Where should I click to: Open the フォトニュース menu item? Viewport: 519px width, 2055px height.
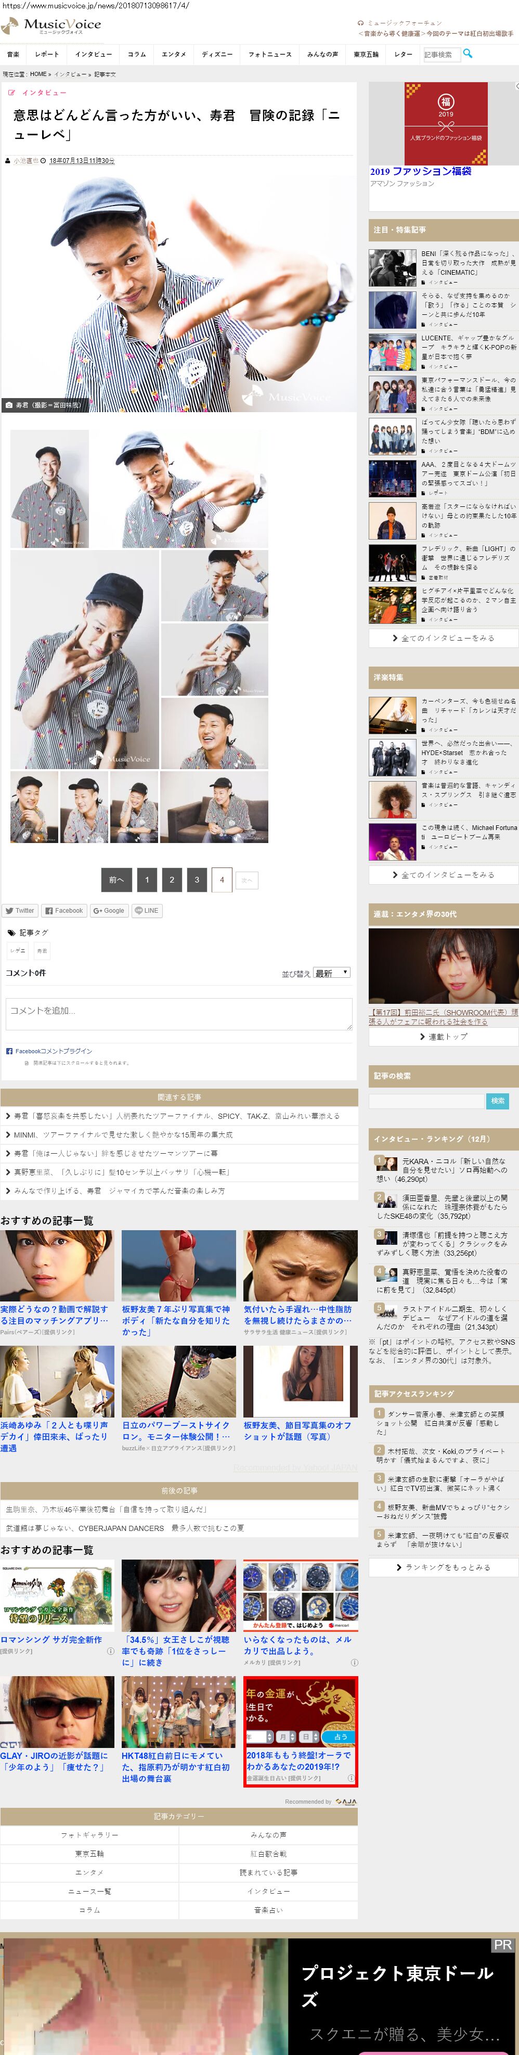point(269,54)
